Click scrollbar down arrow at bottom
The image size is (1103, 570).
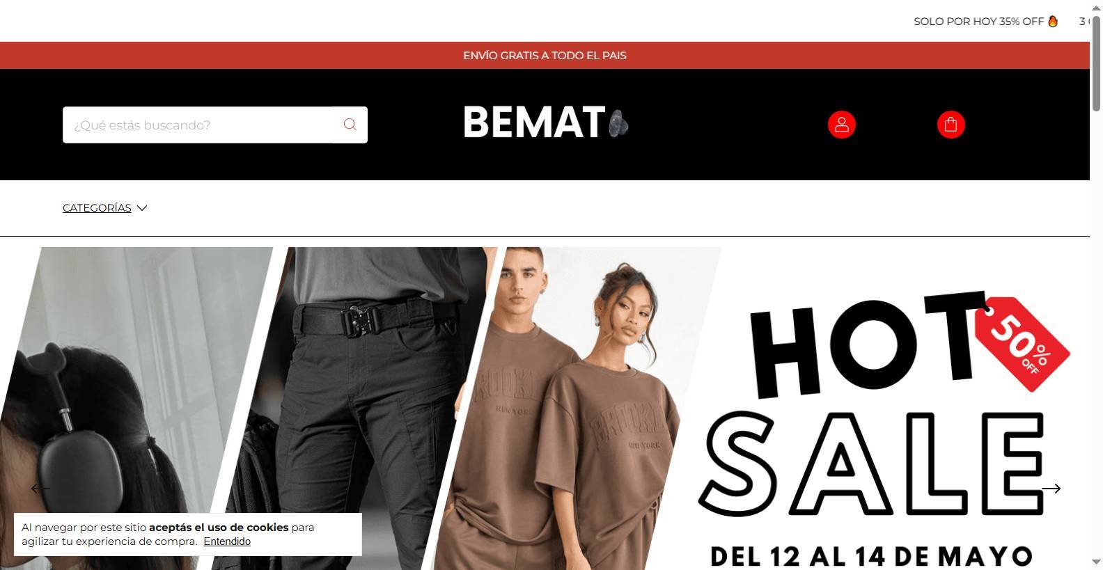1096,562
